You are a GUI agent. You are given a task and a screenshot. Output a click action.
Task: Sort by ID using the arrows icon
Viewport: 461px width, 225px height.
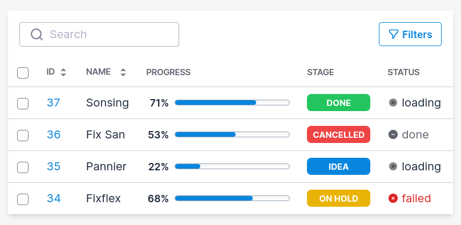63,72
